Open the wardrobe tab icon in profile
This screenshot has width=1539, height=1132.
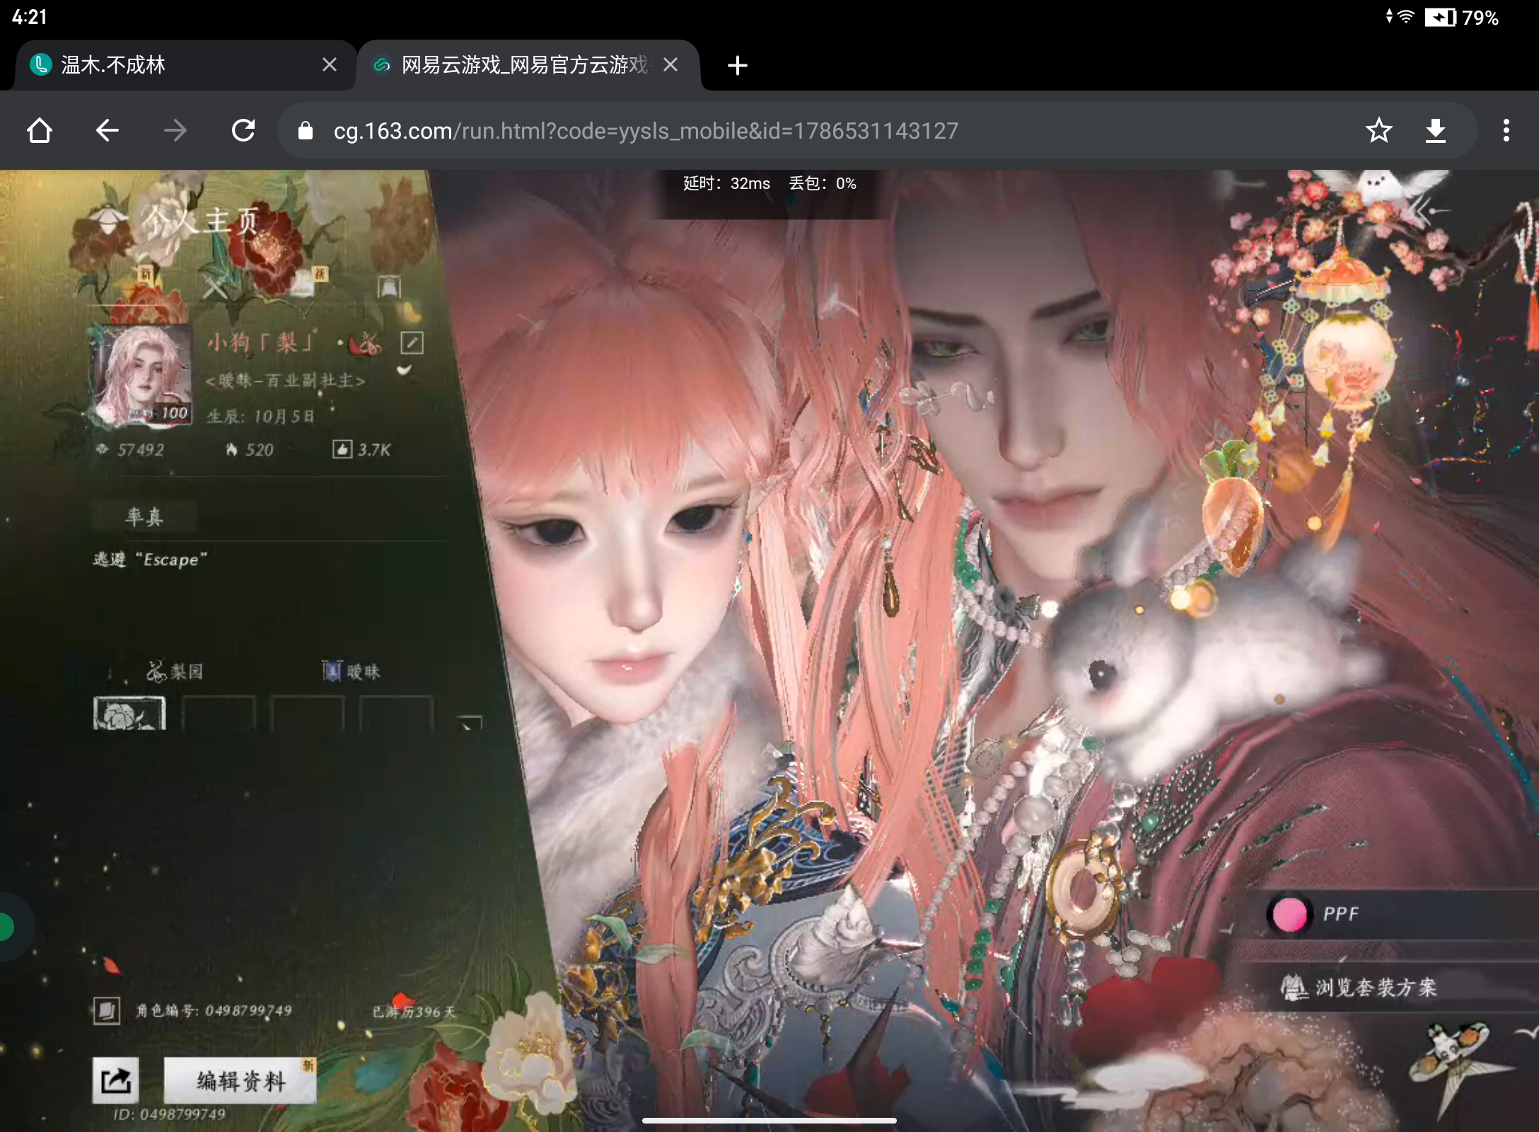[389, 286]
